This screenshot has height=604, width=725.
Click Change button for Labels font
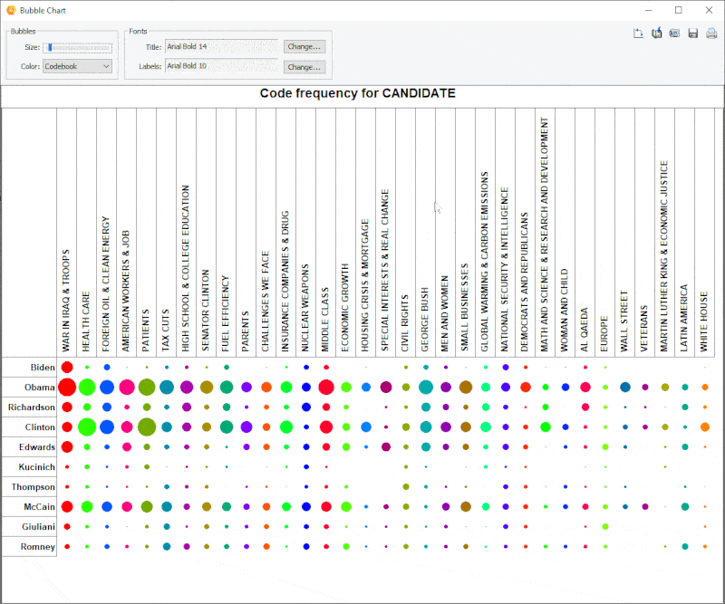[x=304, y=66]
